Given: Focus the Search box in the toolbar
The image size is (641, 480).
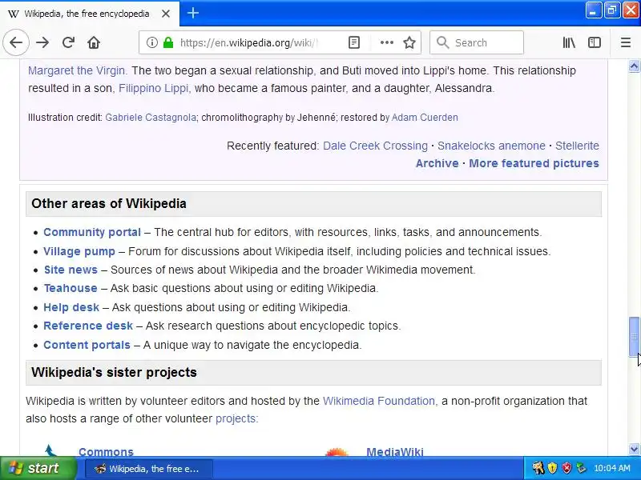Looking at the screenshot, I should [x=476, y=42].
